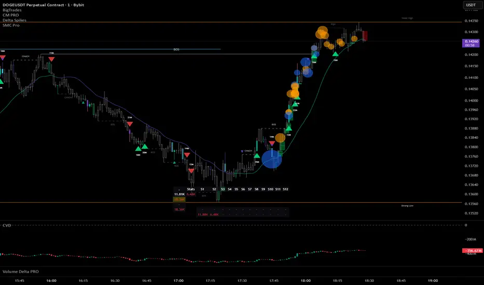Select the CM PRO indicator legend

(10, 15)
